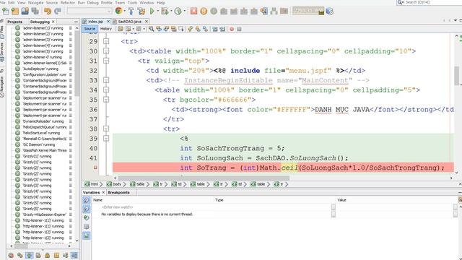Open the Run Project dropdown arrow
The height and width of the screenshot is (260, 462).
click(157, 12)
